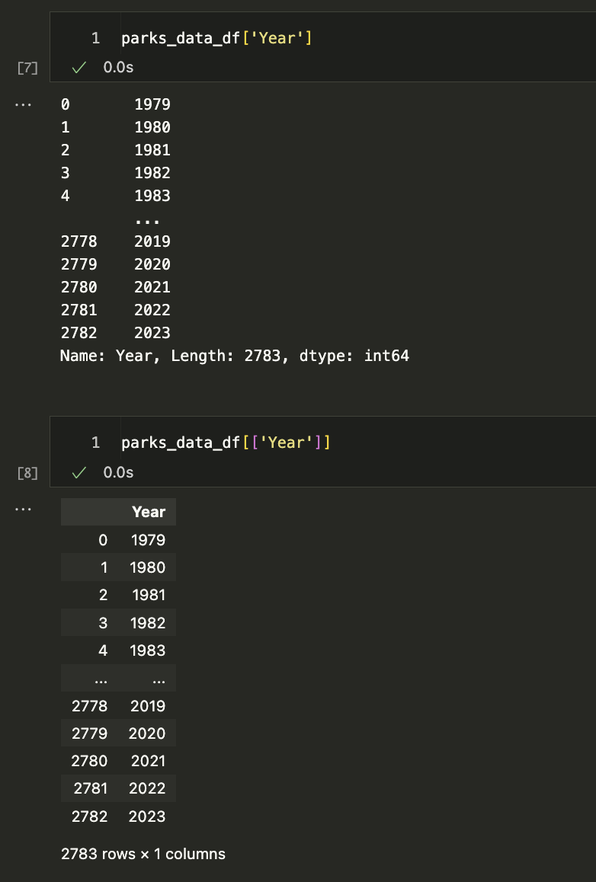Select the 0.0s execution time in cell 8
596x882 pixels.
(118, 473)
